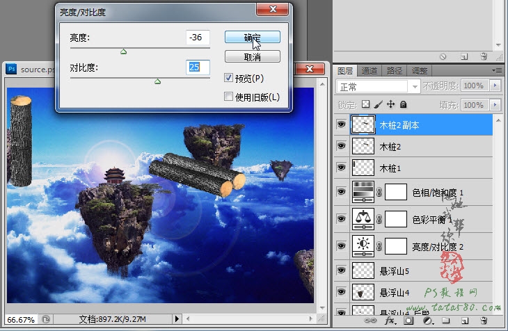Create new fill or adjustment layer

(428, 321)
